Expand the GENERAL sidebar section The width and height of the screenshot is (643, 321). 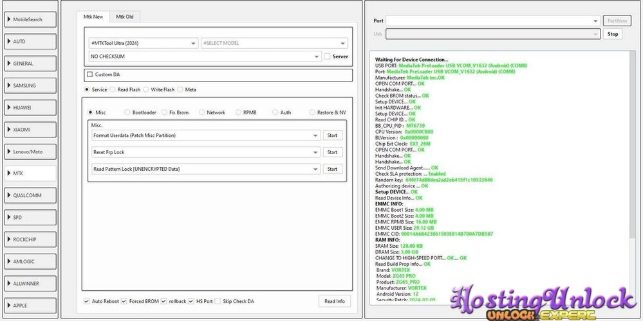coord(30,64)
